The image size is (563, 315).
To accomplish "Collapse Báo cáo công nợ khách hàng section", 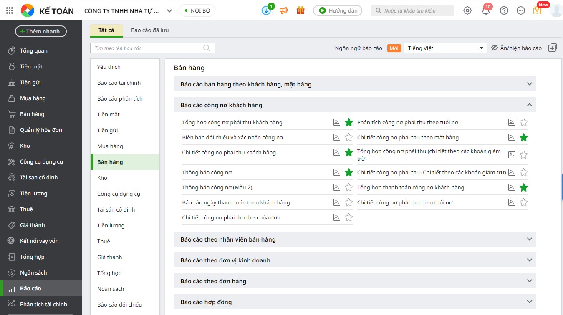I will (x=355, y=105).
